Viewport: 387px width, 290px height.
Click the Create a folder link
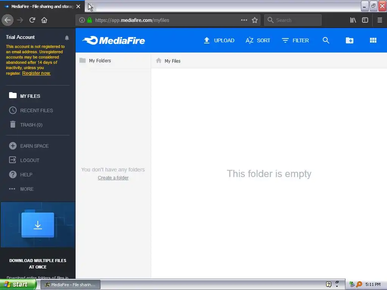tap(113, 178)
